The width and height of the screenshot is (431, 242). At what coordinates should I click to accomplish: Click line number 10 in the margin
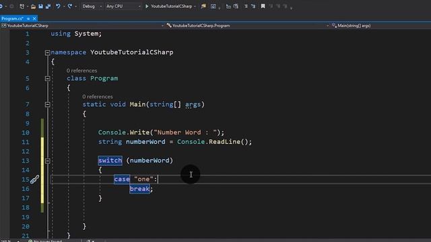26,133
